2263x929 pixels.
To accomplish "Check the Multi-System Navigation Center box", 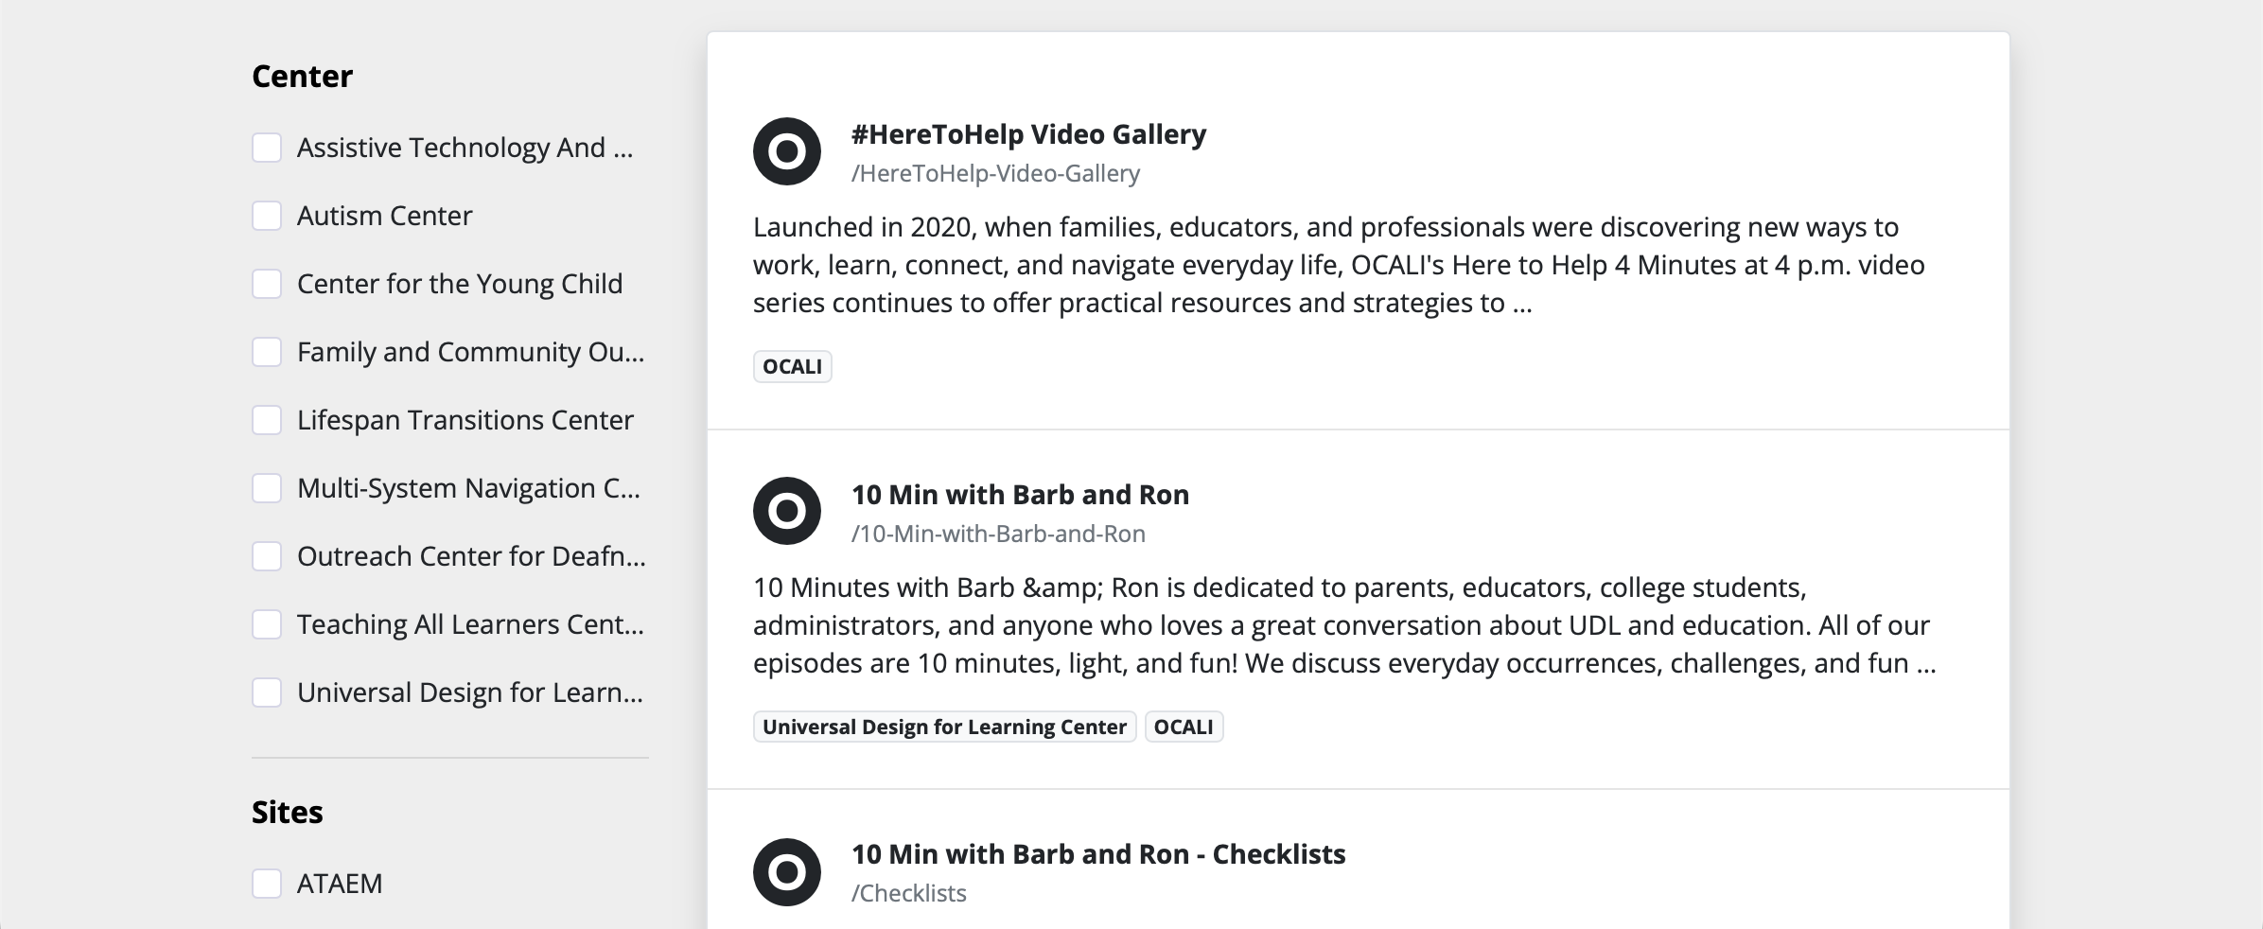I will [x=267, y=488].
